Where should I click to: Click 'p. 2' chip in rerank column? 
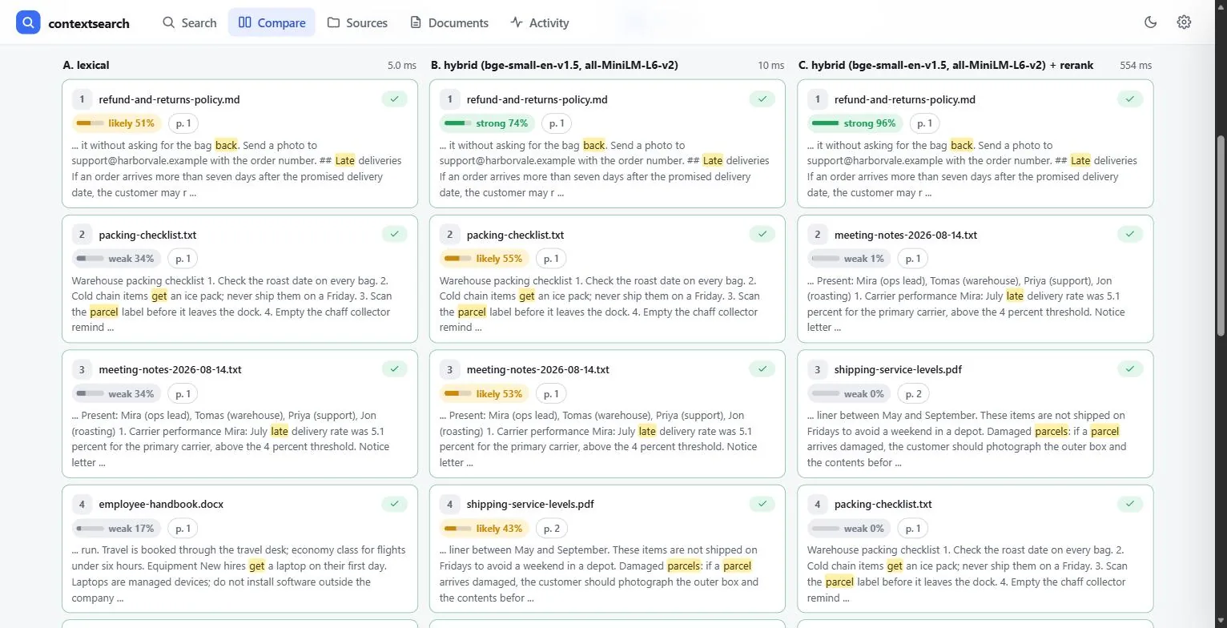913,394
